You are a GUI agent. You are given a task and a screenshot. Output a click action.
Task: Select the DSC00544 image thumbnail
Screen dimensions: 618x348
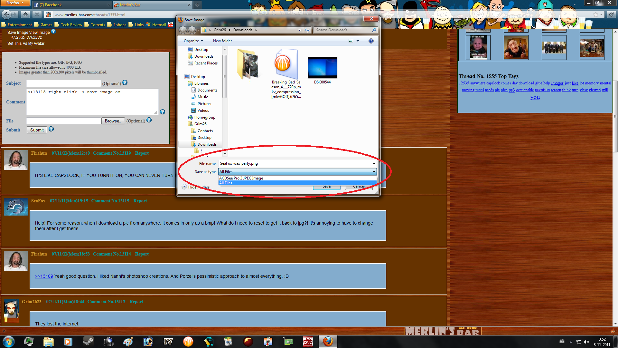coord(322,67)
